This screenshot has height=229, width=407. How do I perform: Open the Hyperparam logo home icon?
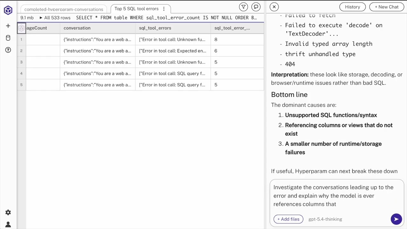pyautogui.click(x=8, y=10)
